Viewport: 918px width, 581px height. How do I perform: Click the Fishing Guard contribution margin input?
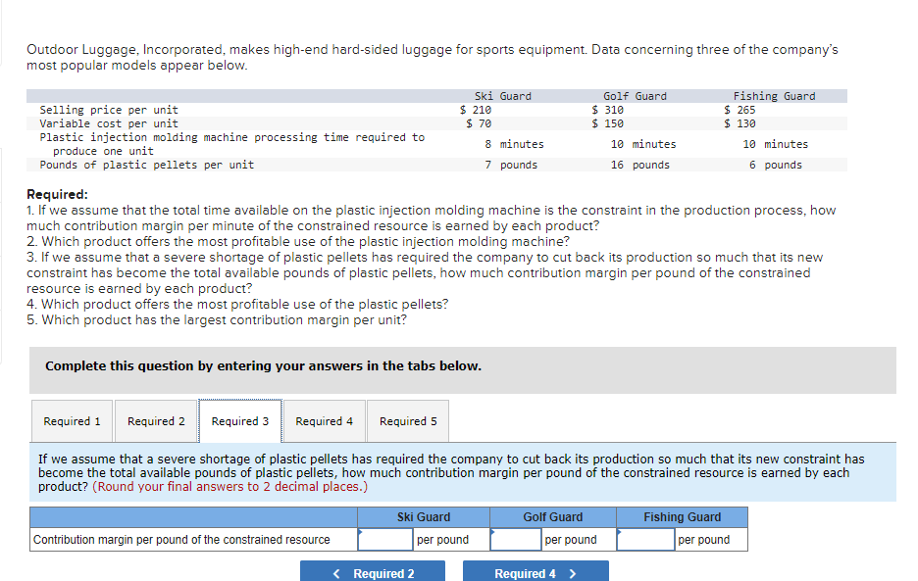[x=645, y=540]
